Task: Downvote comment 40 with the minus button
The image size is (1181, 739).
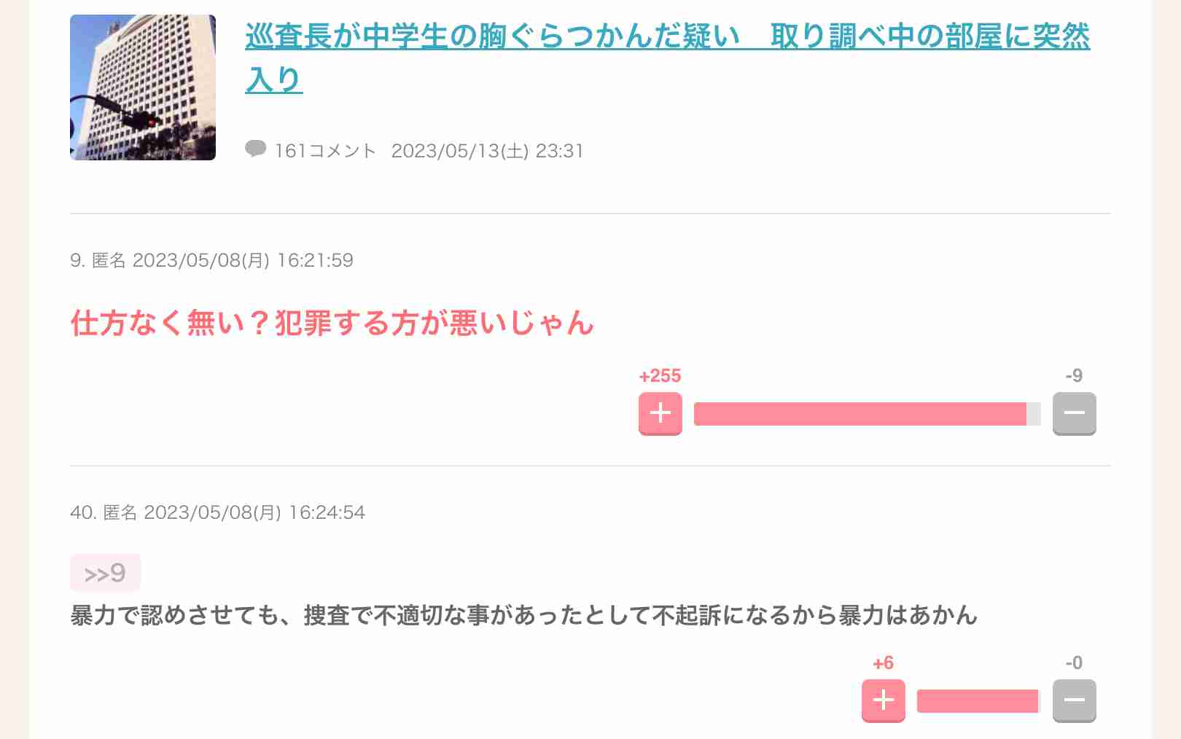Action: pos(1074,700)
